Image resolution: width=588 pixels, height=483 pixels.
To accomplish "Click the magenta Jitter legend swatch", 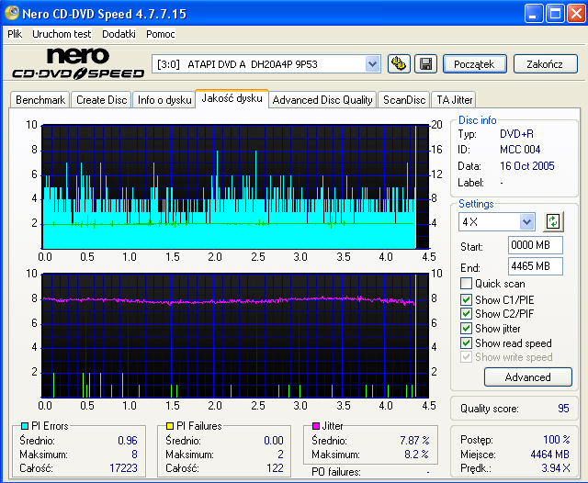I will [x=316, y=426].
